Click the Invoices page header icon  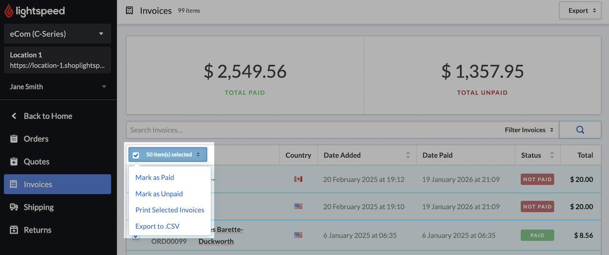[130, 11]
